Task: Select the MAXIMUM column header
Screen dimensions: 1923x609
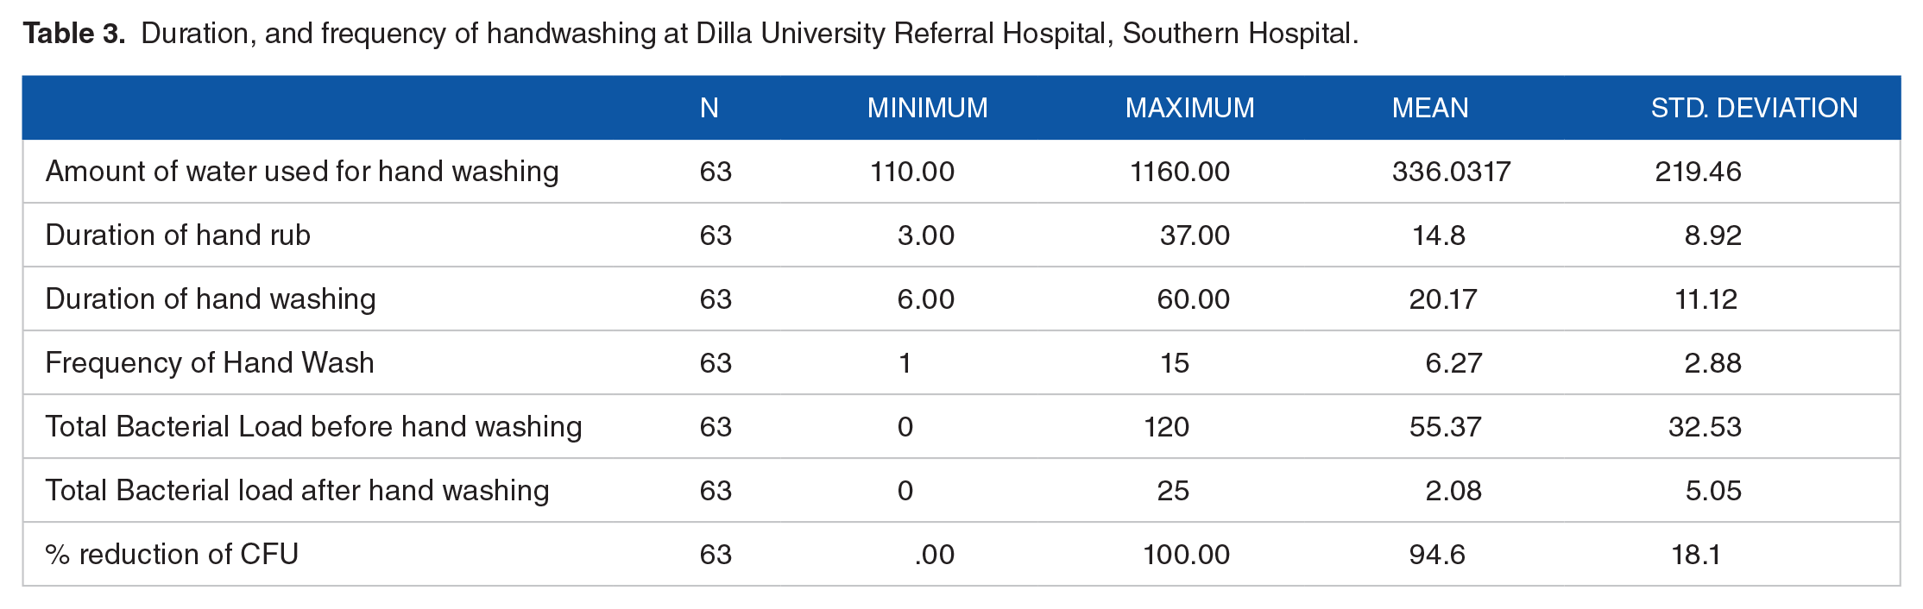Action: click(1190, 108)
